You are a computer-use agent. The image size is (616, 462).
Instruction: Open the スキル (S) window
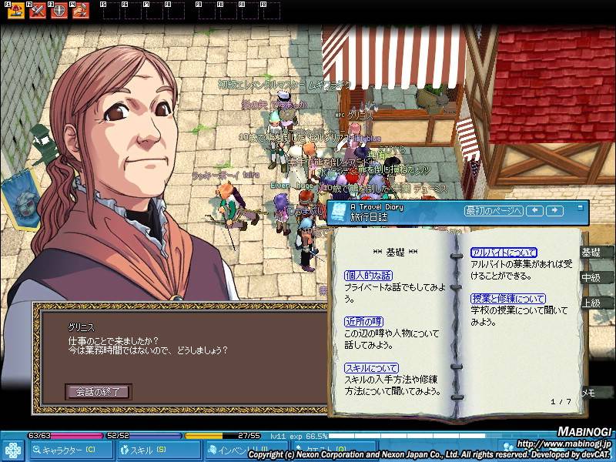159,450
